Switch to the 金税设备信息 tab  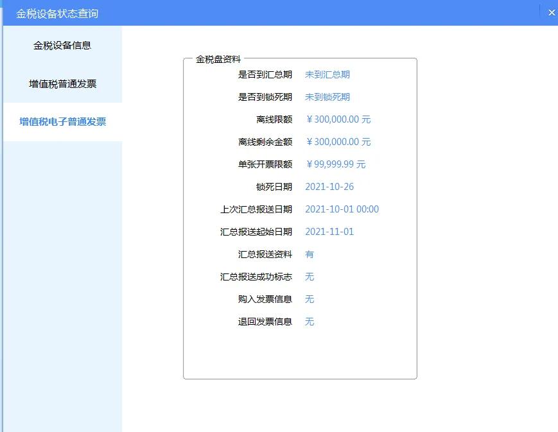point(62,46)
